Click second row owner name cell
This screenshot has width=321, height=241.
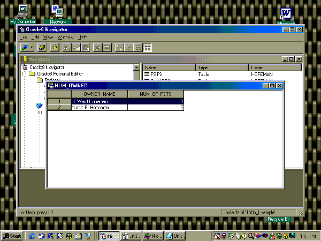click(100, 108)
